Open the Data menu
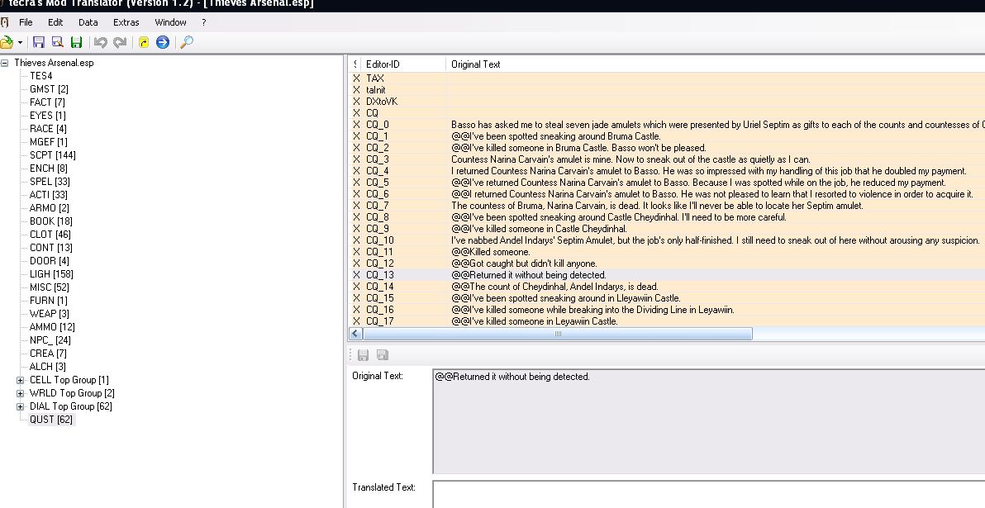This screenshot has width=985, height=508. 88,22
